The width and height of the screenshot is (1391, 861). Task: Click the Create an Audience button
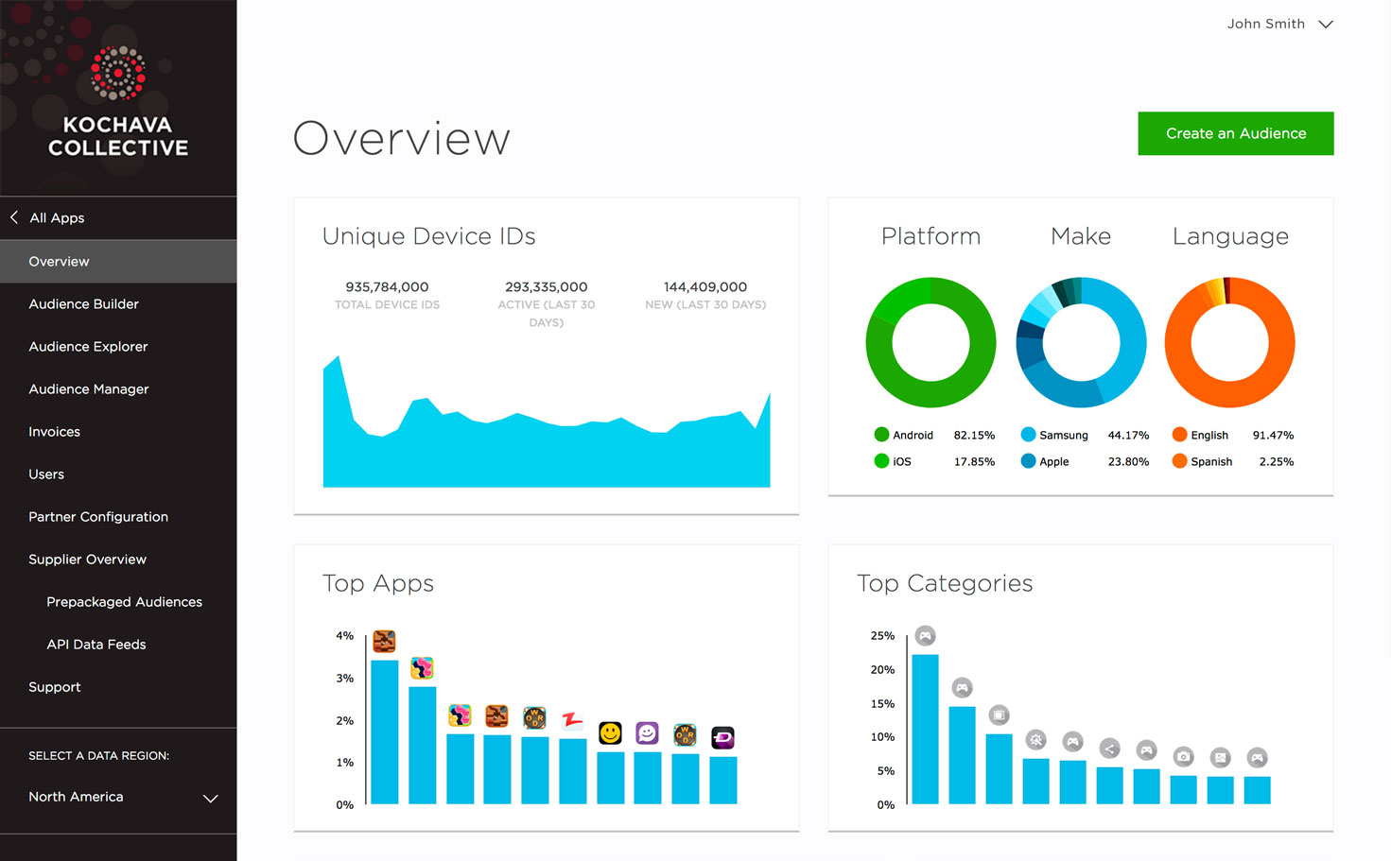1235,133
